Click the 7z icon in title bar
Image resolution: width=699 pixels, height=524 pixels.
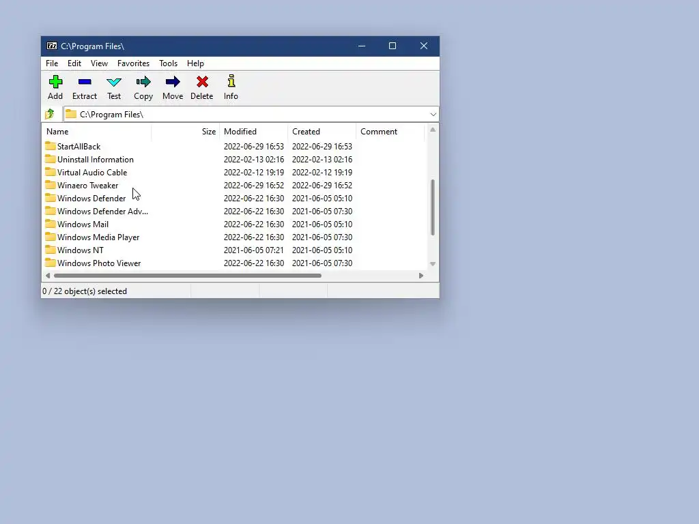click(52, 46)
